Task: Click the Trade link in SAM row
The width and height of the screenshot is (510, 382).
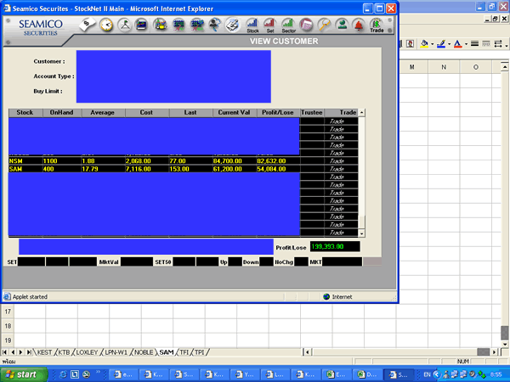Action: coord(337,169)
